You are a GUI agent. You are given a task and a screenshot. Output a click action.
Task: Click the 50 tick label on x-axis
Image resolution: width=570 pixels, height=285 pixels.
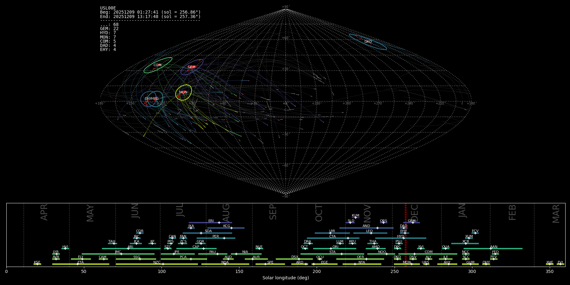pyautogui.click(x=84, y=272)
